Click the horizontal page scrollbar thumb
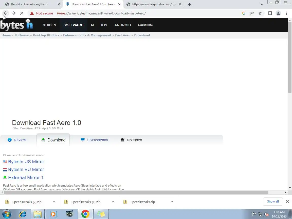This screenshot has height=219, width=292. coord(136,192)
